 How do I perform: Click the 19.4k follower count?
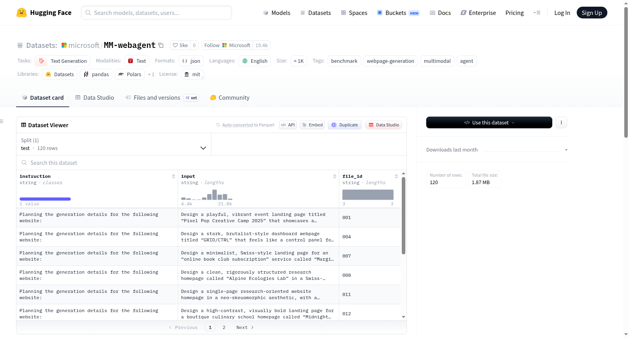pos(261,45)
